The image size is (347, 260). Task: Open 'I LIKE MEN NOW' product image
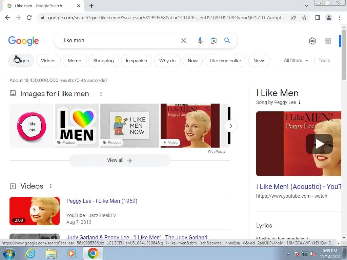coord(130,126)
